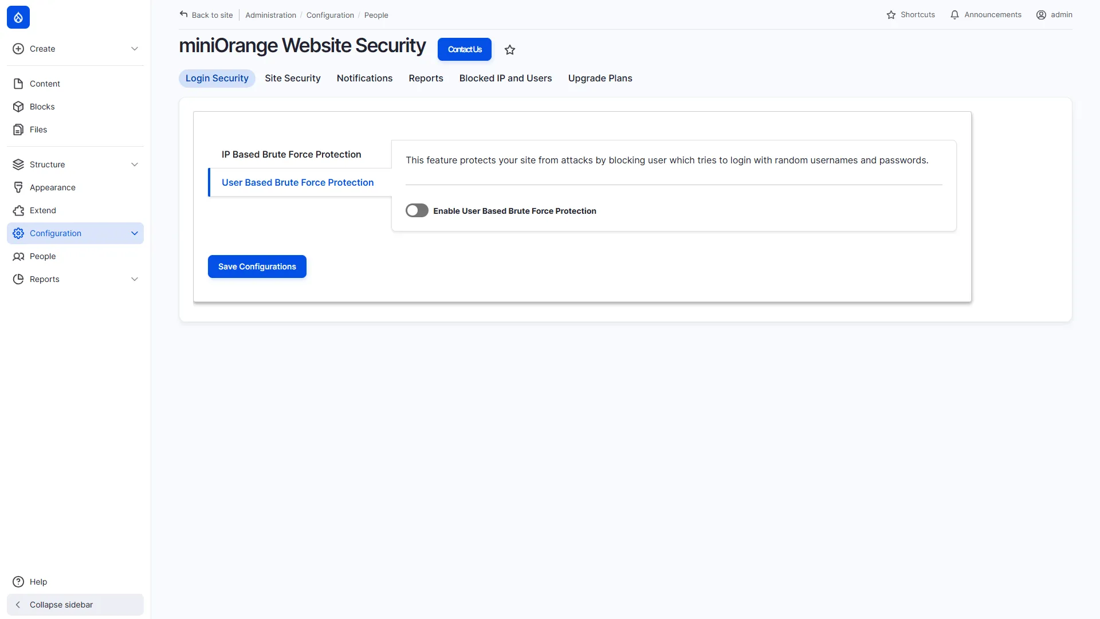Open the Help link label

(38, 582)
